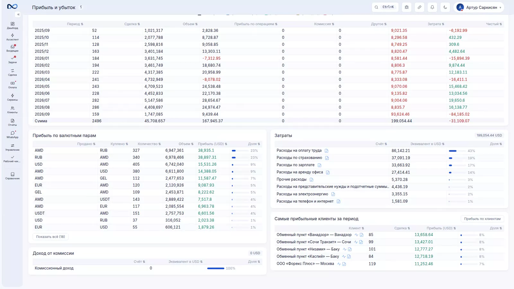The width and height of the screenshot is (514, 289).
Task: Open Клиенты section in sidebar
Action: [x=12, y=110]
